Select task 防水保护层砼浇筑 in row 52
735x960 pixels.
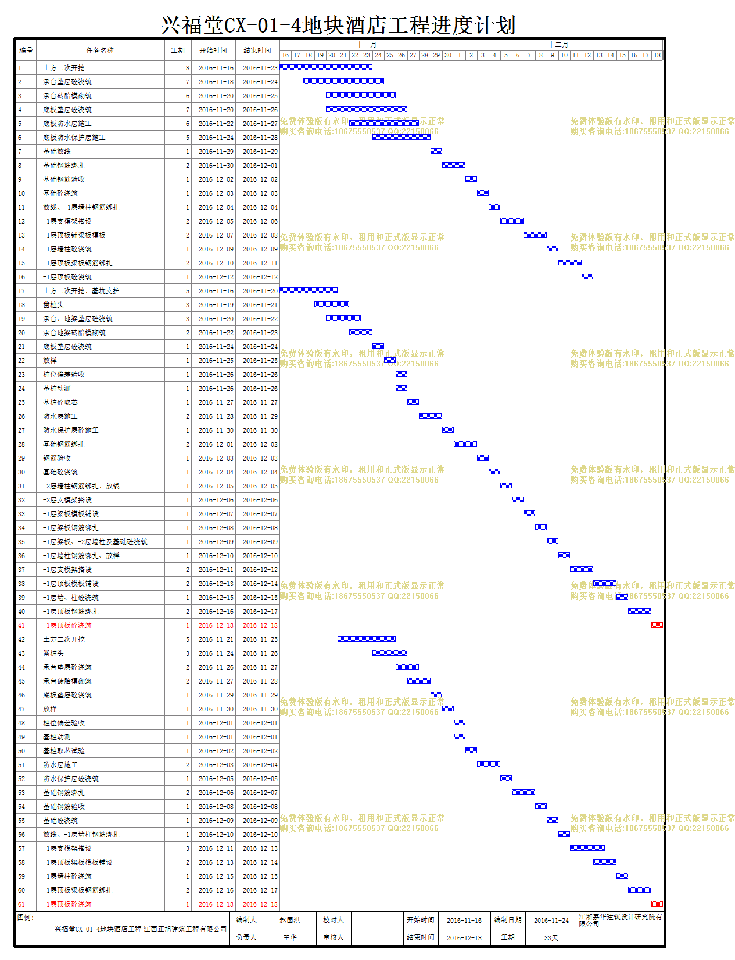click(71, 779)
